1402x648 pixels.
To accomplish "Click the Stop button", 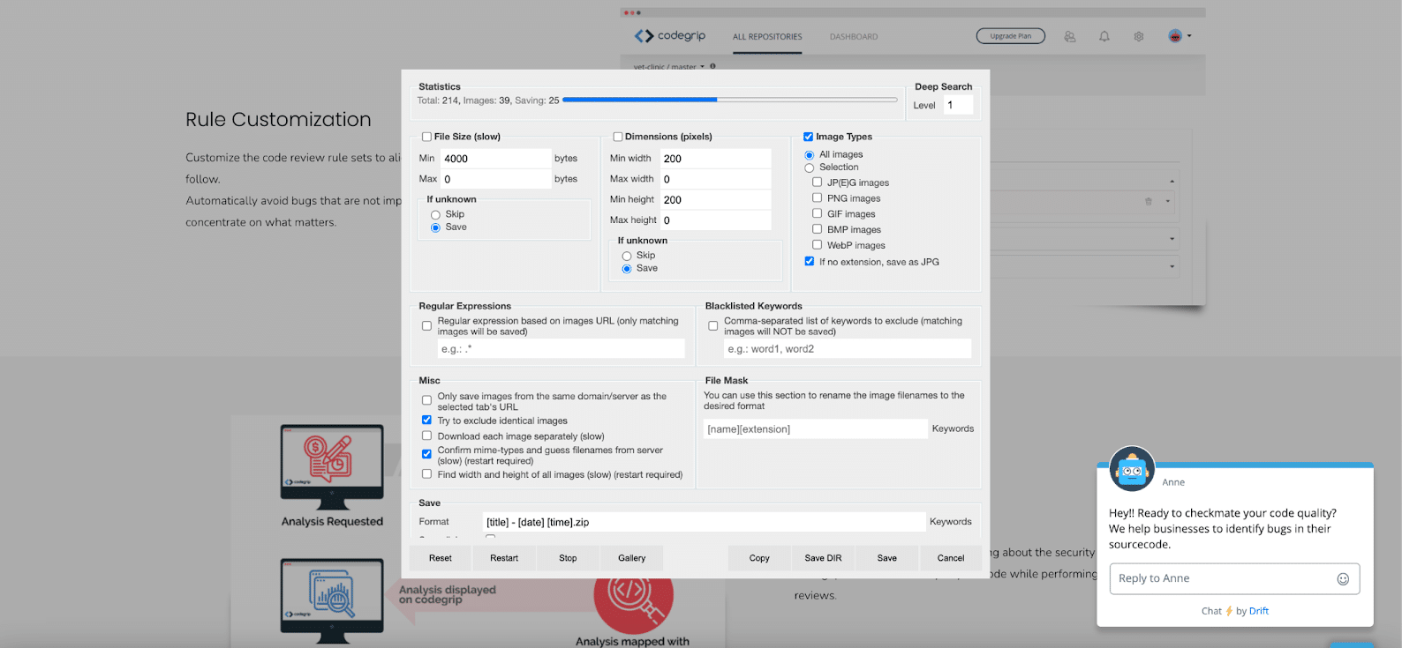I will coord(568,558).
